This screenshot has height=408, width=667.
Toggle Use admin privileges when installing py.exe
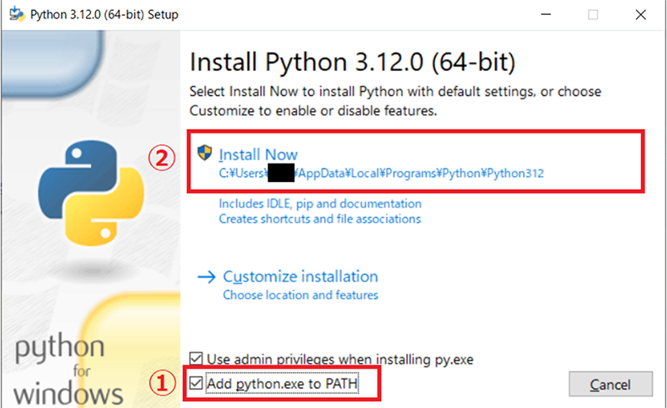(x=196, y=359)
